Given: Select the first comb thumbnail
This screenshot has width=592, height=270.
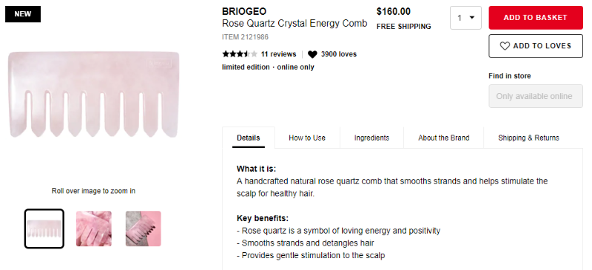Looking at the screenshot, I should [44, 229].
